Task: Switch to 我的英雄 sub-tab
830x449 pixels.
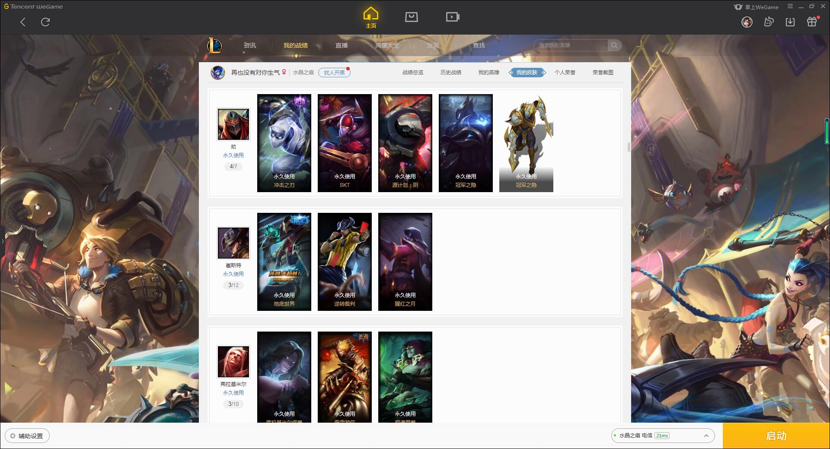Action: pyautogui.click(x=489, y=73)
